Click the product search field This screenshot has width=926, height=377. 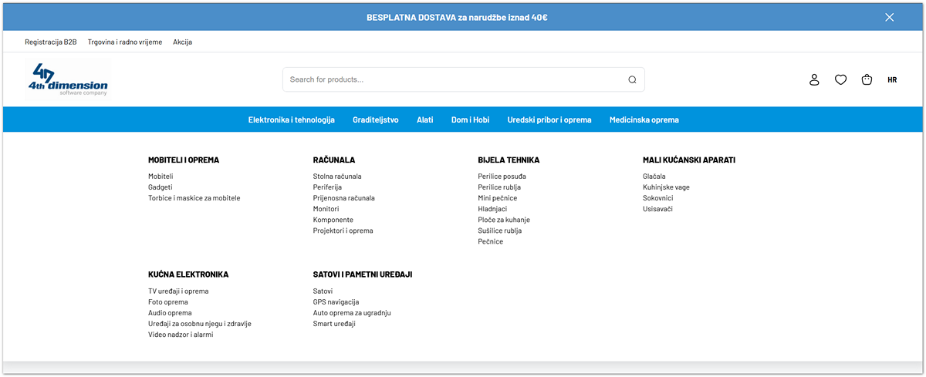pos(455,79)
